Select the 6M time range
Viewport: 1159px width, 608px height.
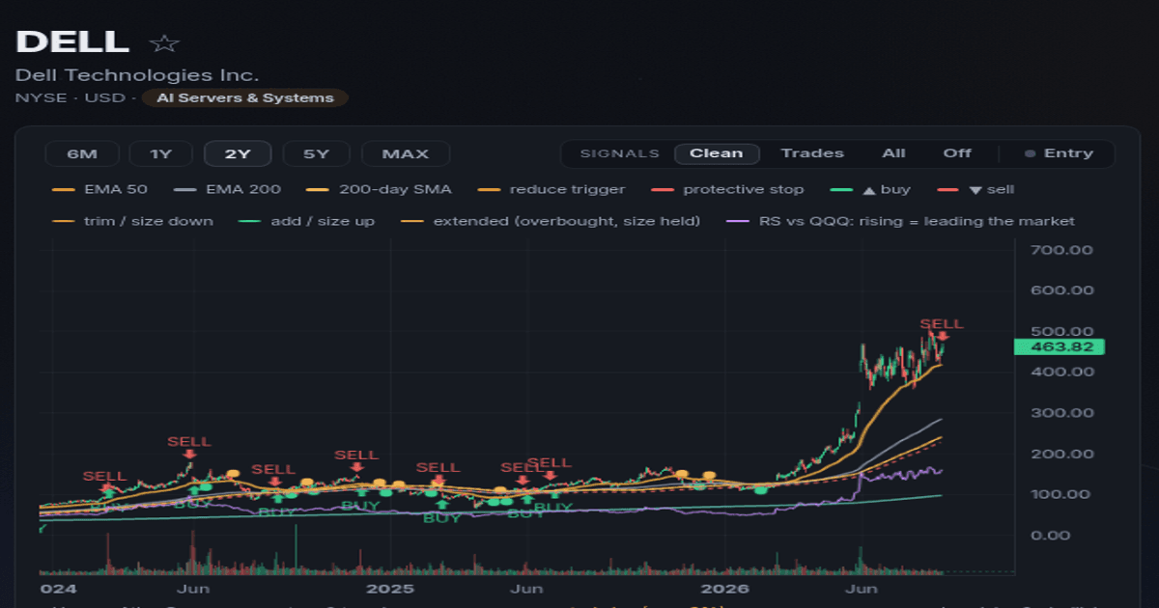82,153
